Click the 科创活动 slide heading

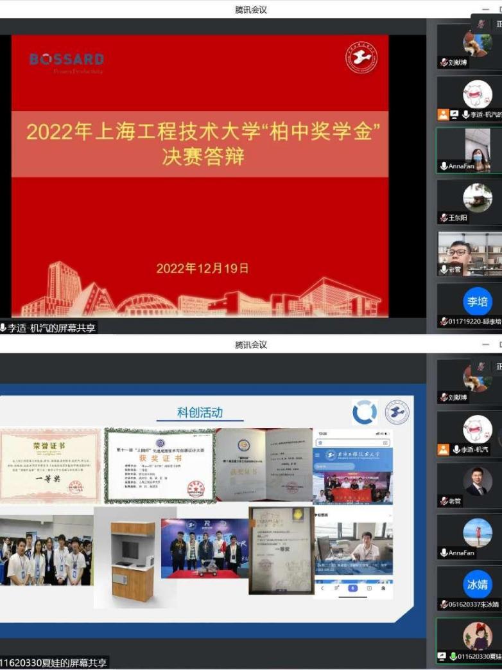(200, 413)
